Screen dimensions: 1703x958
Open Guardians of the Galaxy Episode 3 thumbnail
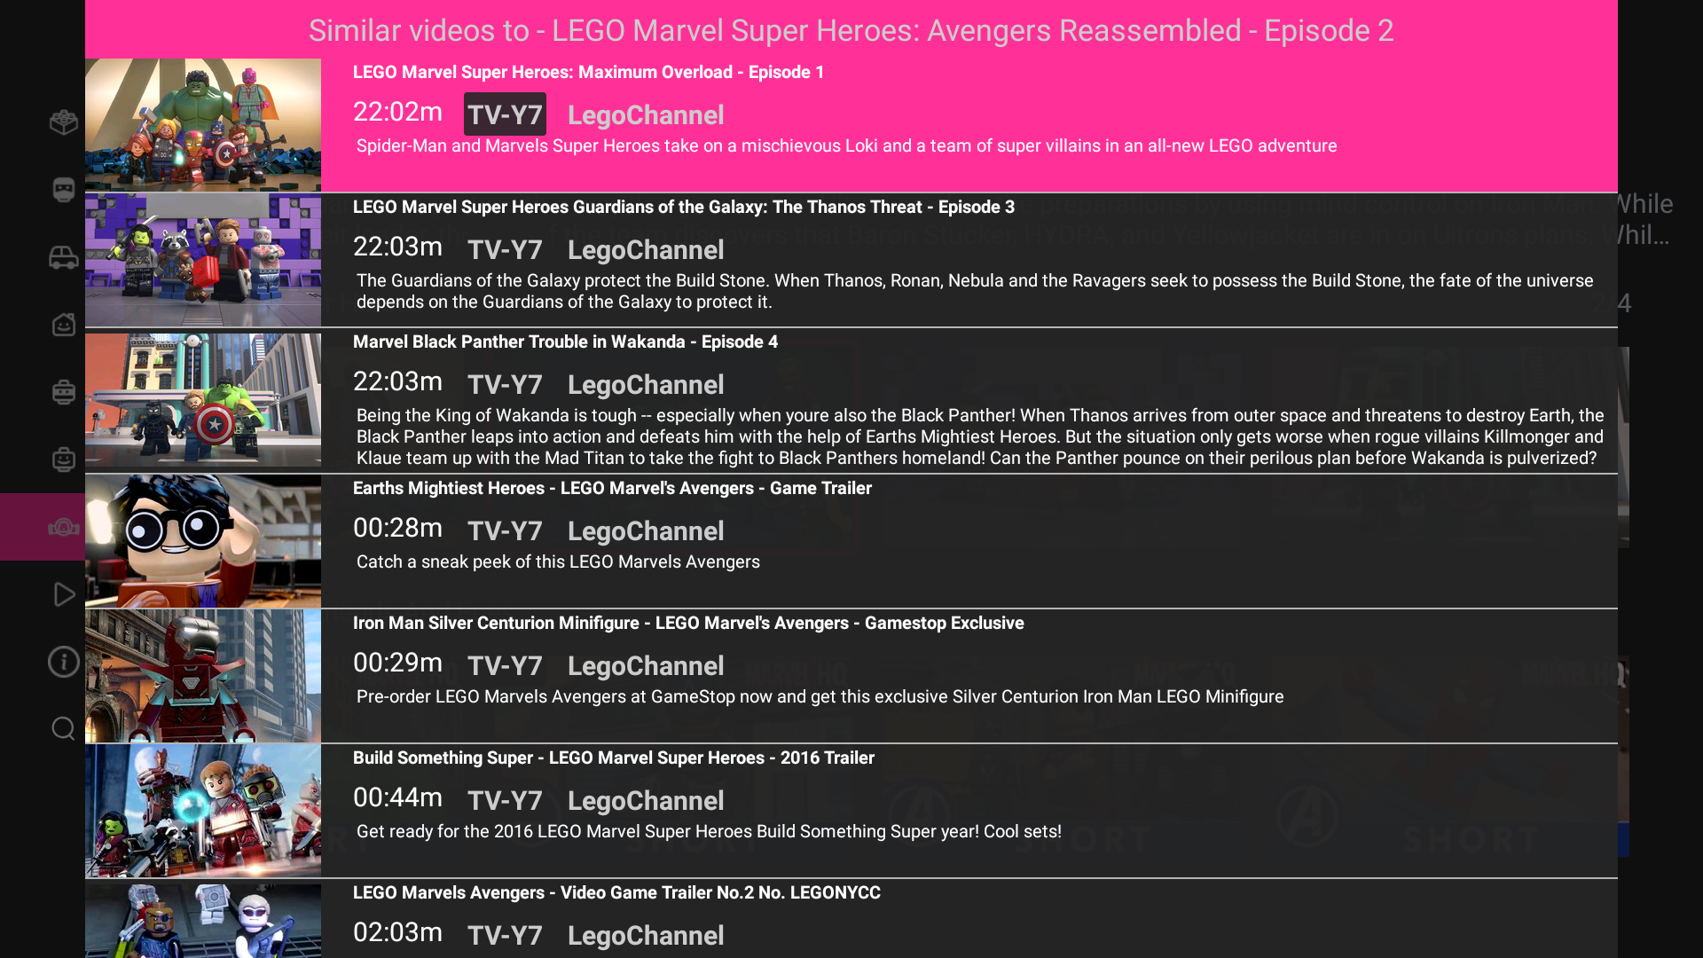(203, 260)
